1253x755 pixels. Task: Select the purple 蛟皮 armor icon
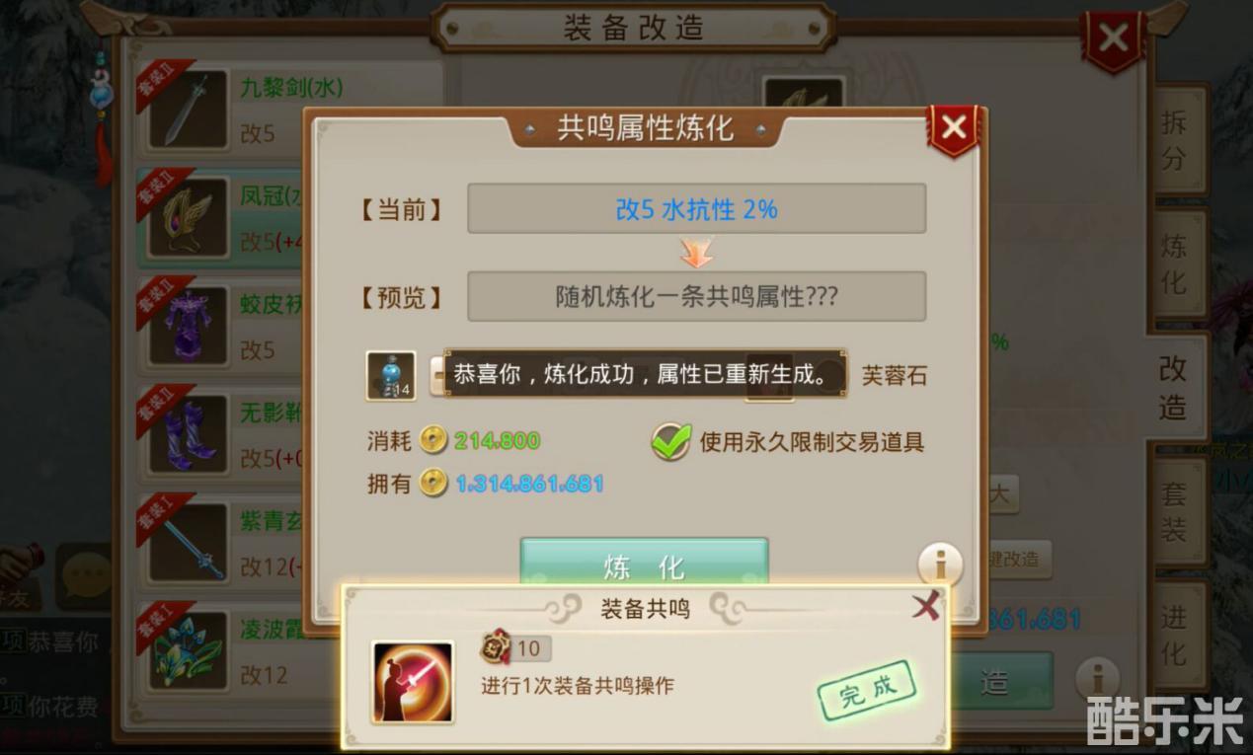coord(188,327)
